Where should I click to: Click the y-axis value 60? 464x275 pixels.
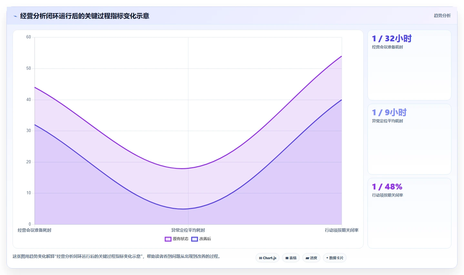point(29,37)
